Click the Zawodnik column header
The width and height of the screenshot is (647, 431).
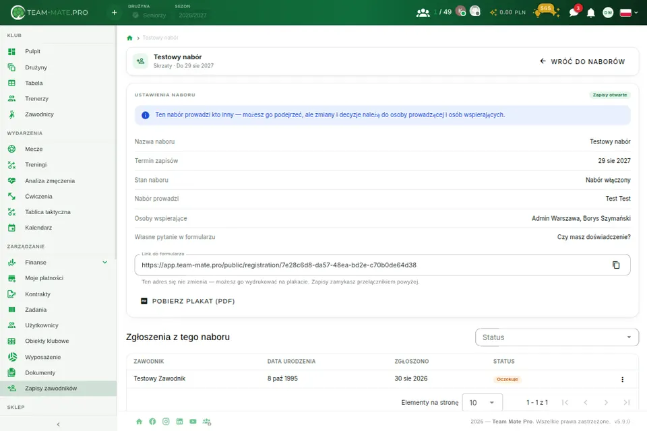point(148,361)
